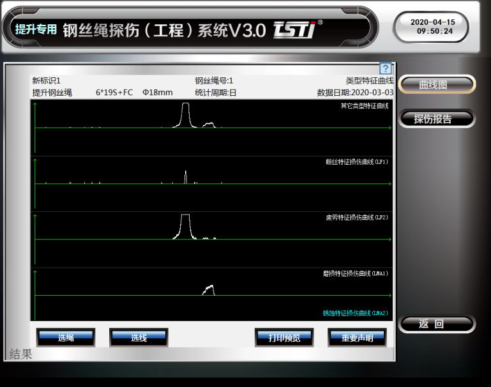Select the 疲劳特征损伤曲线(LF2) label
The height and width of the screenshot is (387, 491).
tap(357, 218)
